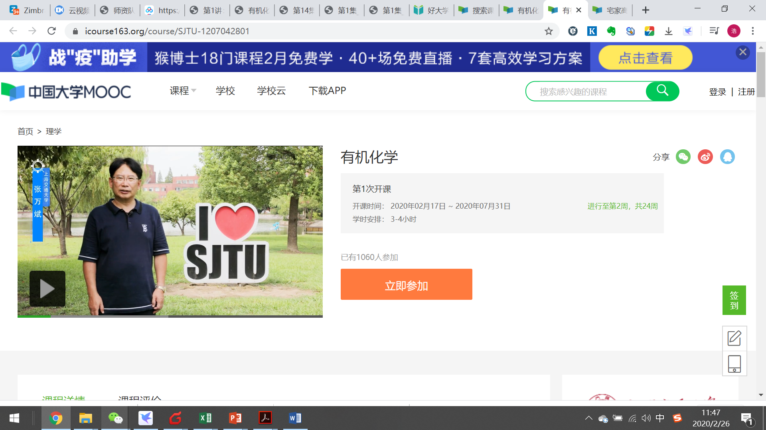Open the Chrome three-dot menu

pyautogui.click(x=752, y=31)
